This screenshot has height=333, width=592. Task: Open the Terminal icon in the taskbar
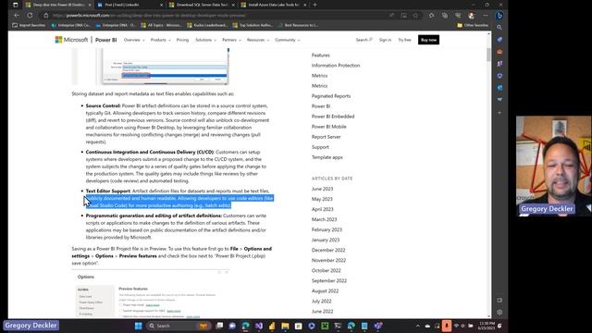point(338,326)
